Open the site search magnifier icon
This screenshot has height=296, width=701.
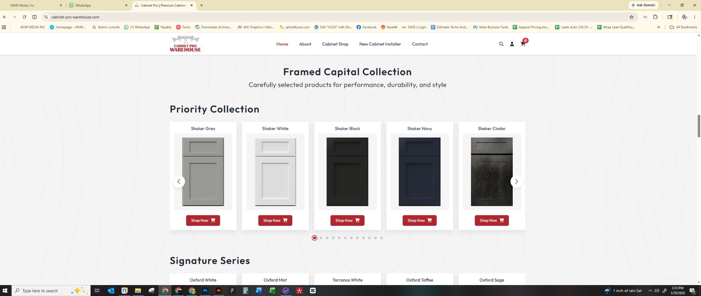(x=501, y=44)
